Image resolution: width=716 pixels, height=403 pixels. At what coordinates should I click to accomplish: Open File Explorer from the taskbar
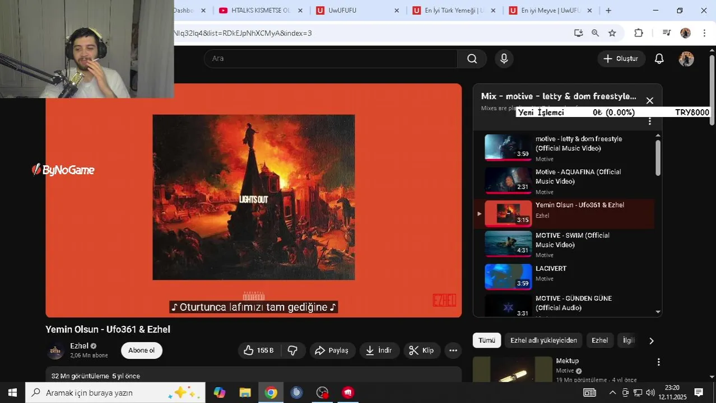click(245, 392)
